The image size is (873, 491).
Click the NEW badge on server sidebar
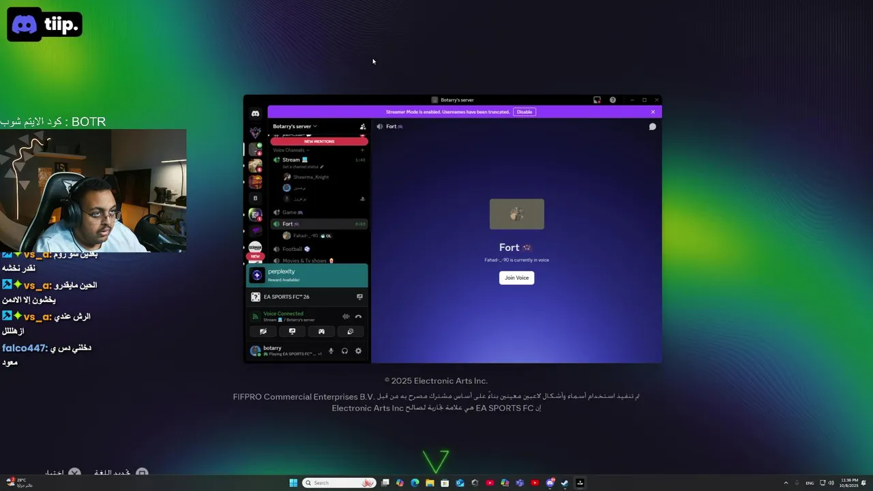tap(255, 256)
